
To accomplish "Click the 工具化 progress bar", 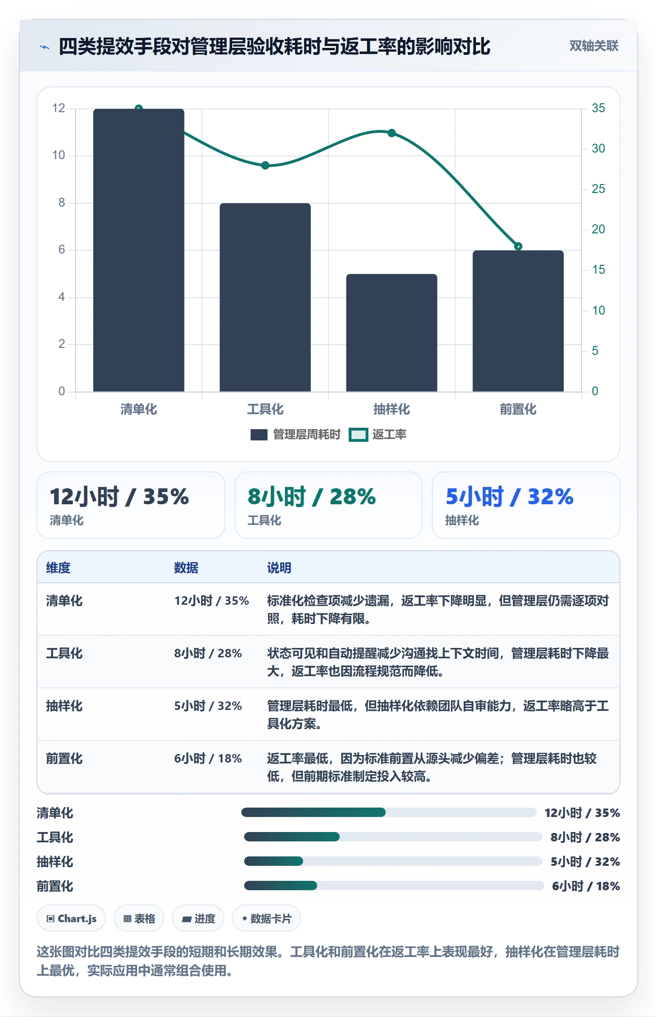I will point(393,837).
